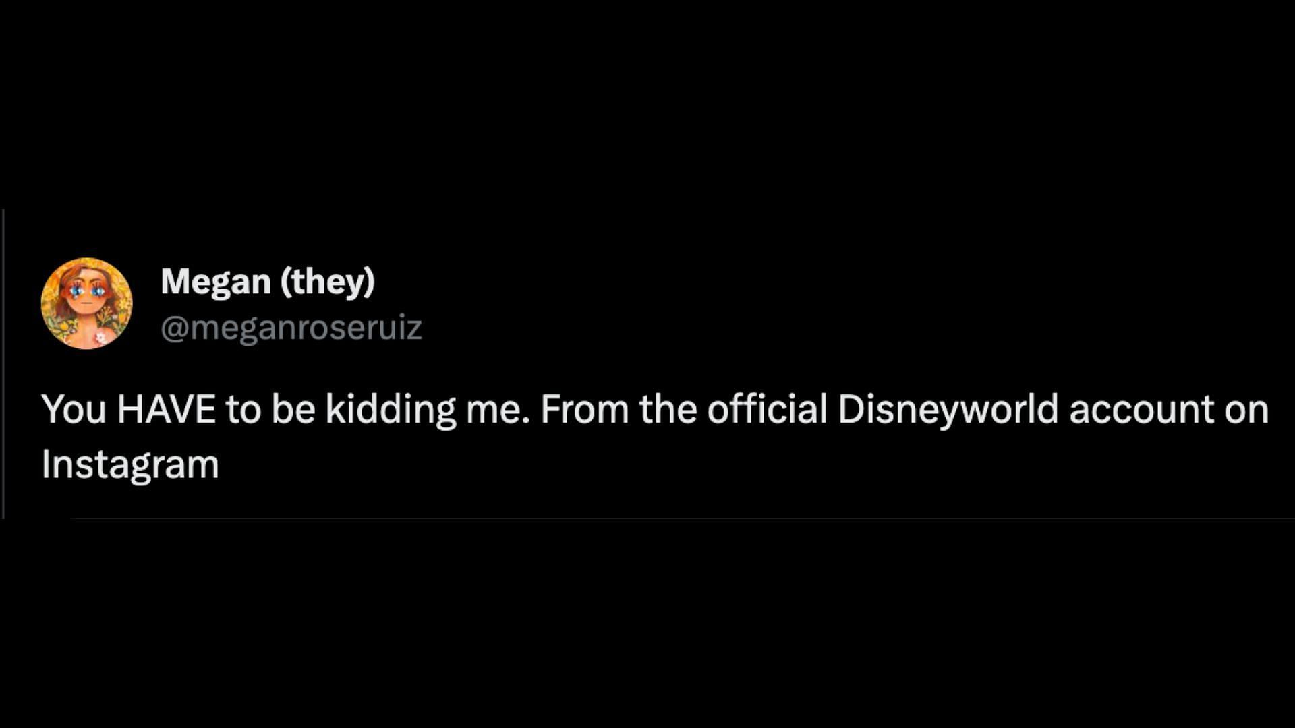Image resolution: width=1295 pixels, height=728 pixels.
Task: Click the word kidding in the tweet
Action: 391,409
